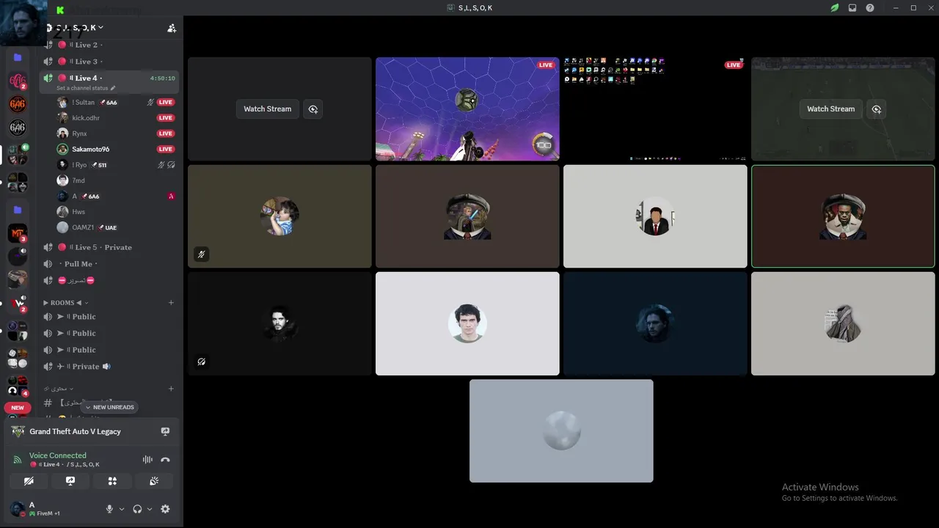The height and width of the screenshot is (528, 939).
Task: Click the green leaf icon in title bar
Action: pyautogui.click(x=835, y=8)
